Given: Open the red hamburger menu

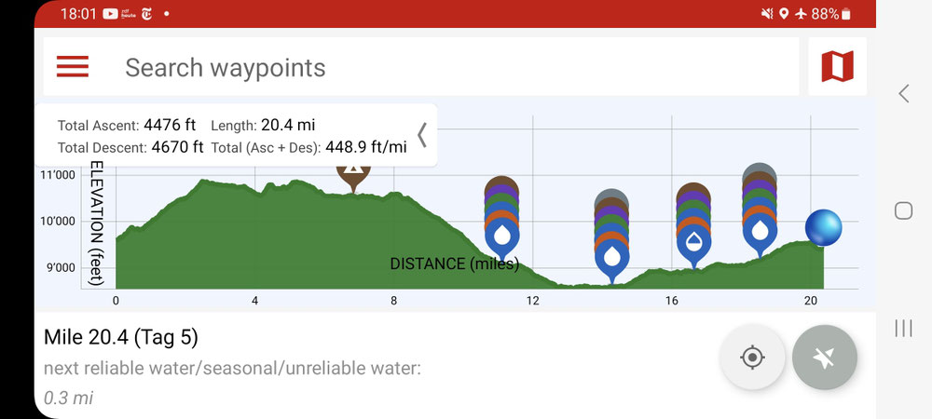Looking at the screenshot, I should point(73,66).
